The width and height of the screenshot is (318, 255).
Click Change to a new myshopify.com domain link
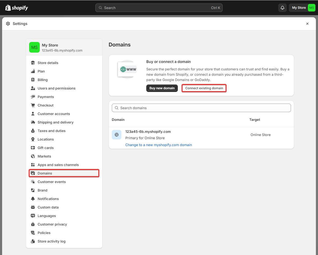(x=158, y=145)
